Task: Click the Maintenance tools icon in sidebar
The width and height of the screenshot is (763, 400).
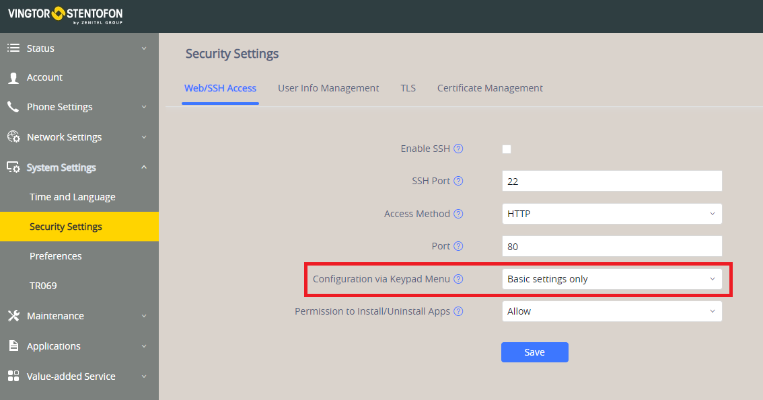Action: coord(13,316)
